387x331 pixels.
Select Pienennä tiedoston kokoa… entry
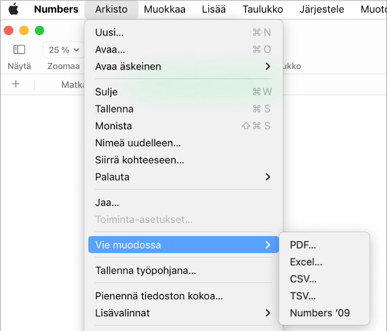(x=184, y=296)
